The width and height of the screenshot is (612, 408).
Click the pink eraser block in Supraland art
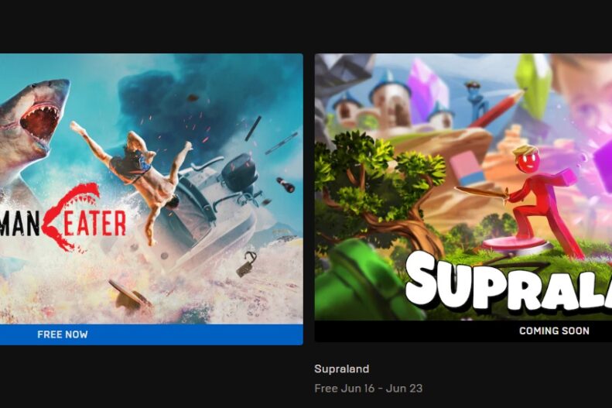coord(467,168)
